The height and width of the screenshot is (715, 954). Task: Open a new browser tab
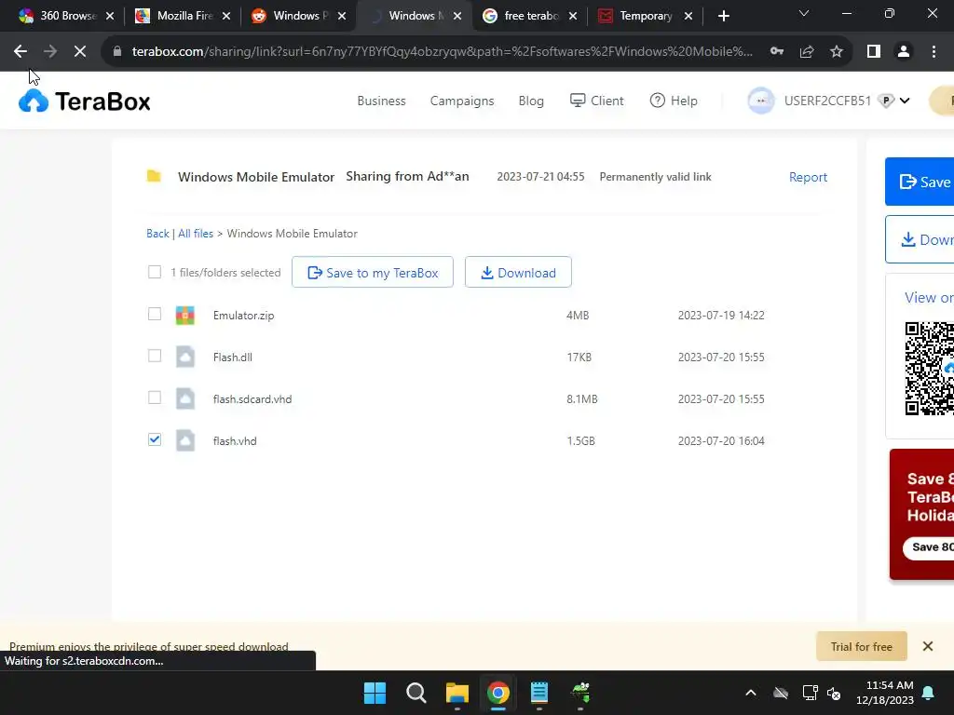coord(723,16)
